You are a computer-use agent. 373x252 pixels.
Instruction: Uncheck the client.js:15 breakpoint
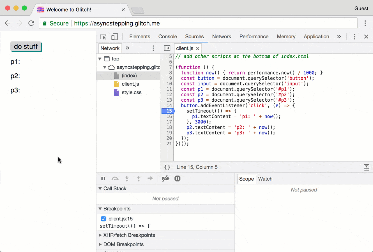pyautogui.click(x=103, y=219)
